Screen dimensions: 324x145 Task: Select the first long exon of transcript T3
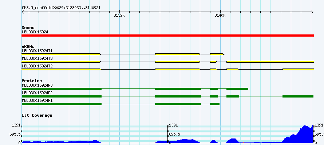coord(61,62)
